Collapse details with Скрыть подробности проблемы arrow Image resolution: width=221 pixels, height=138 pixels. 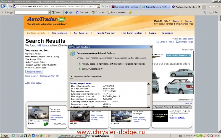[71, 76]
